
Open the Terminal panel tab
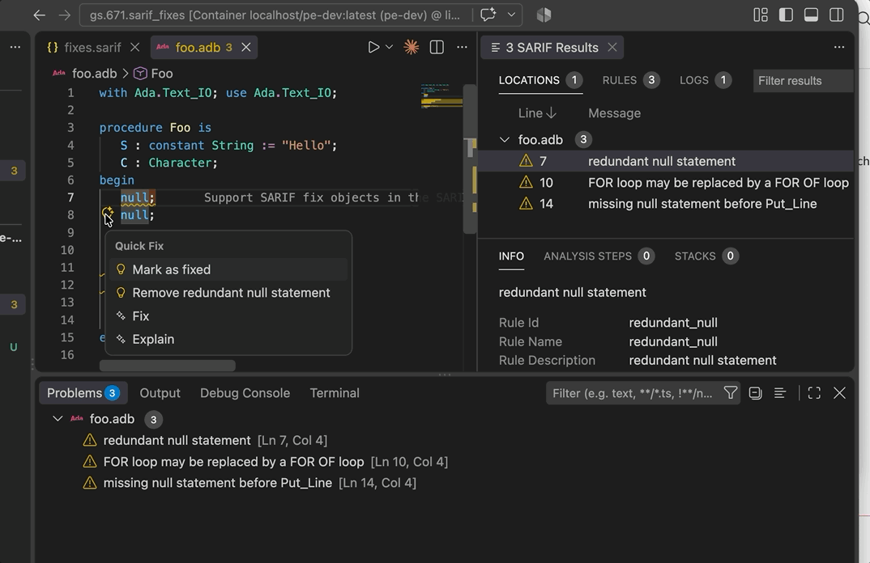point(335,393)
